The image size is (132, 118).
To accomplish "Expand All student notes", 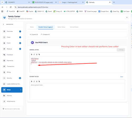I will click(34, 34).
